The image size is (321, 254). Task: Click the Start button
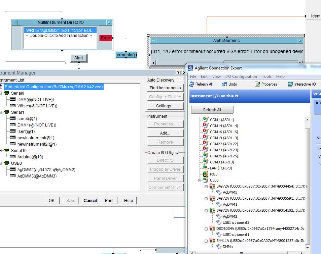pos(79,58)
